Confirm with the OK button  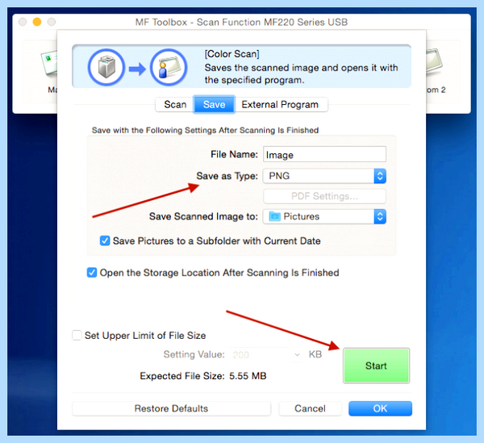pyautogui.click(x=380, y=408)
